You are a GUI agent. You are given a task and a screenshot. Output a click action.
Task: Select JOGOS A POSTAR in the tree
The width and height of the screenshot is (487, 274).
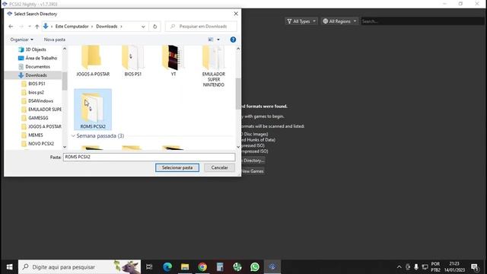click(41, 126)
